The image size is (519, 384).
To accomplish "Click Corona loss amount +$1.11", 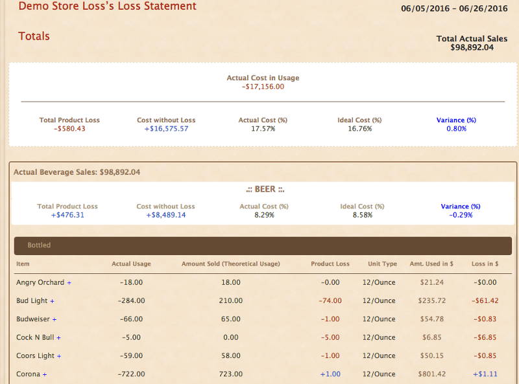I will point(485,374).
